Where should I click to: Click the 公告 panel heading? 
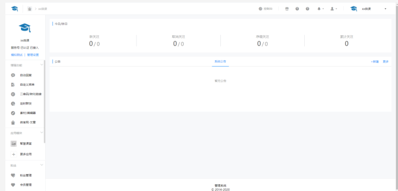57,62
